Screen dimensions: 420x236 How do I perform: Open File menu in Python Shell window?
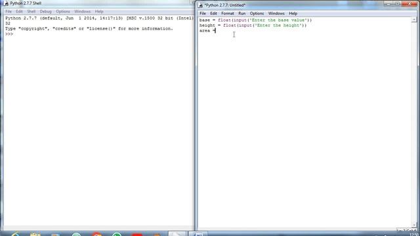(x=9, y=12)
